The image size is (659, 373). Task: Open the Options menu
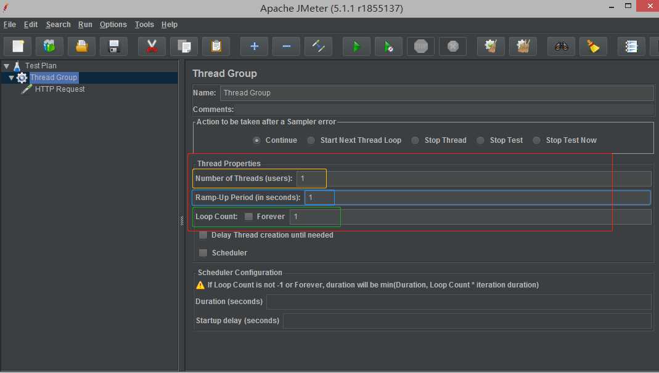tap(113, 25)
